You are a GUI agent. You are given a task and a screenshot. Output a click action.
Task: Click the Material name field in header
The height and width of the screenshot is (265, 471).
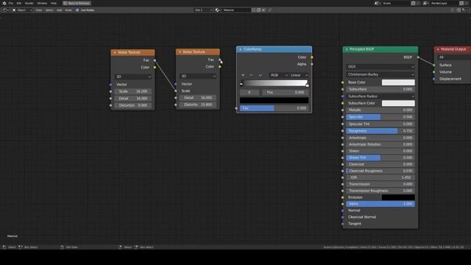click(236, 10)
